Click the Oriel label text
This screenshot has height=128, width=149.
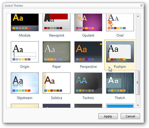(120, 35)
